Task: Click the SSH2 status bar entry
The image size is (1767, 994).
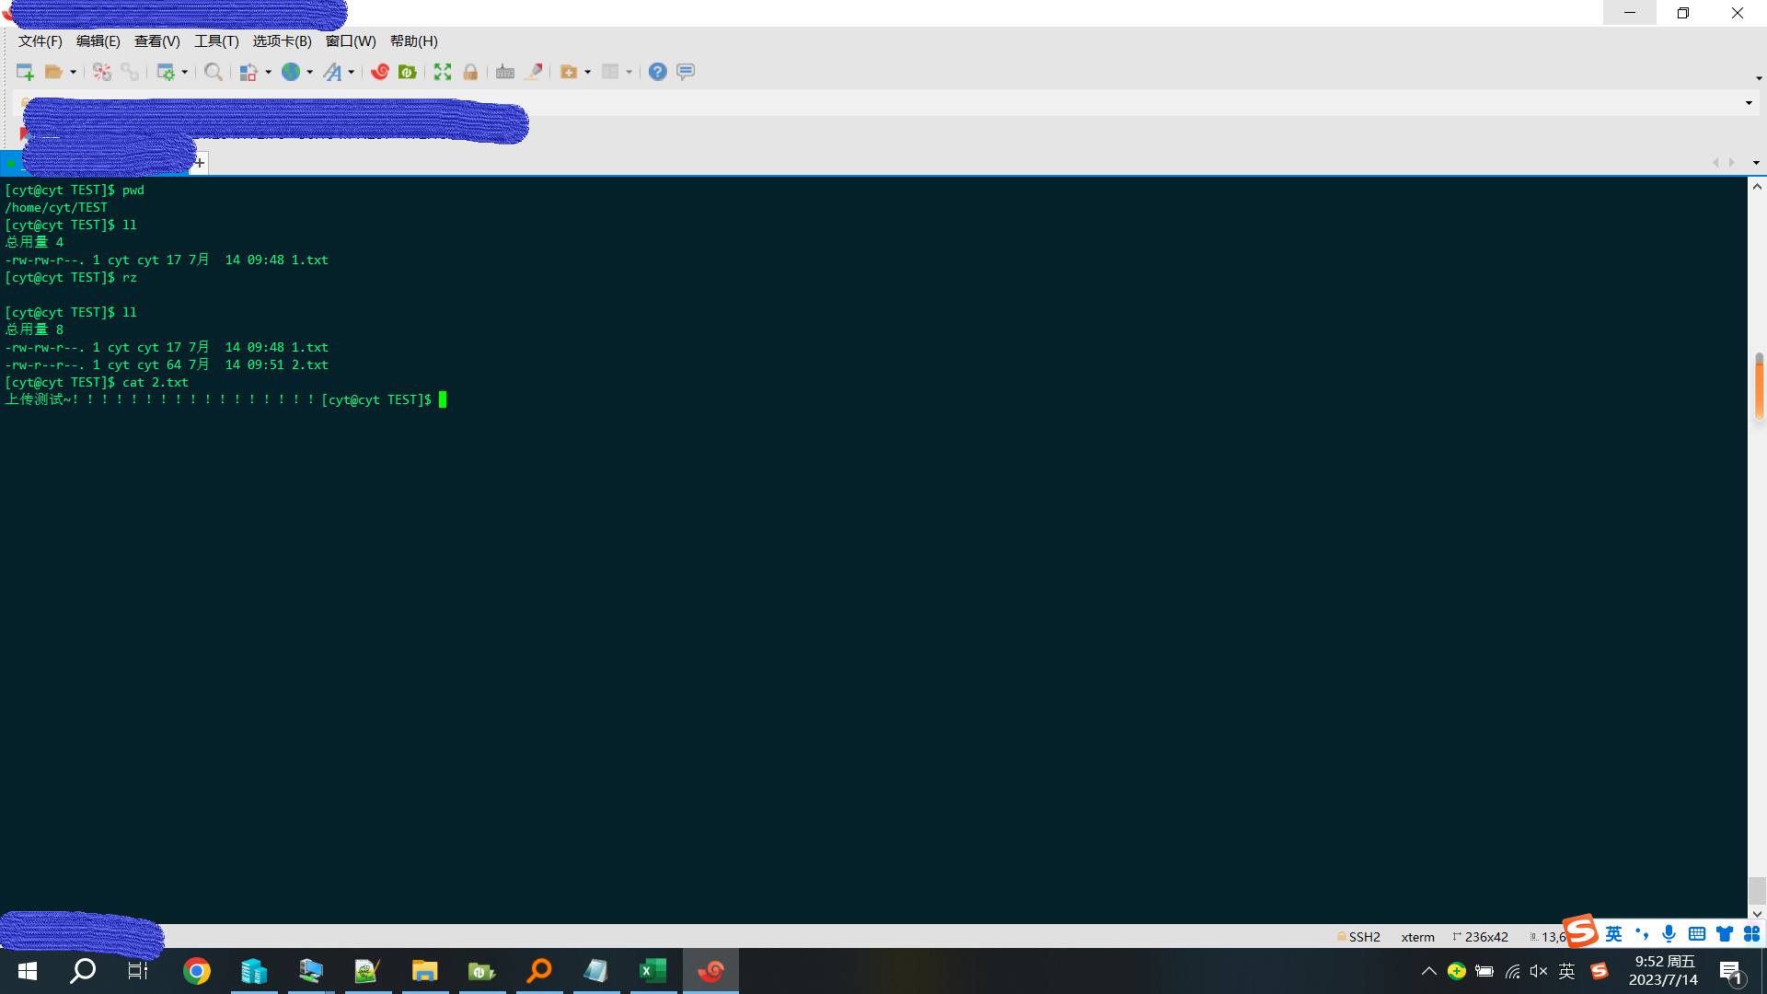Action: (1358, 937)
